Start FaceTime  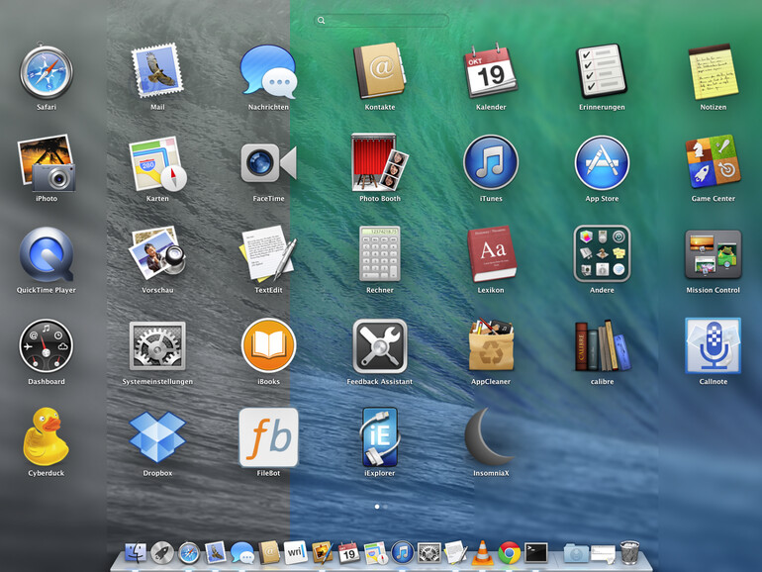coord(268,163)
